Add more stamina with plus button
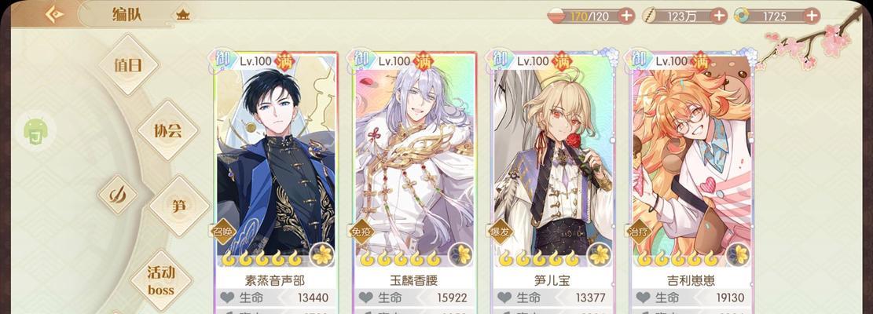The image size is (873, 314). point(627,16)
